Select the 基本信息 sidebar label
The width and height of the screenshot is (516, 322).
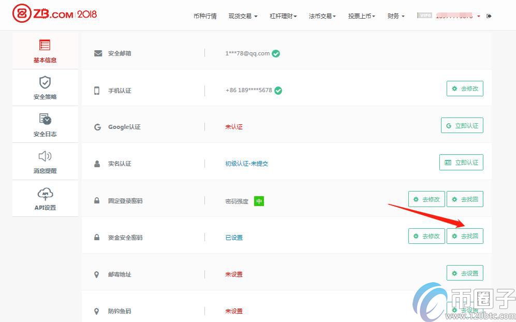pyautogui.click(x=45, y=60)
